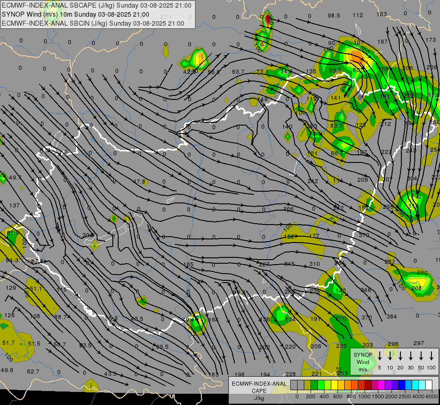Click the map value 115
This screenshot has height=405, width=440.
click(x=62, y=289)
